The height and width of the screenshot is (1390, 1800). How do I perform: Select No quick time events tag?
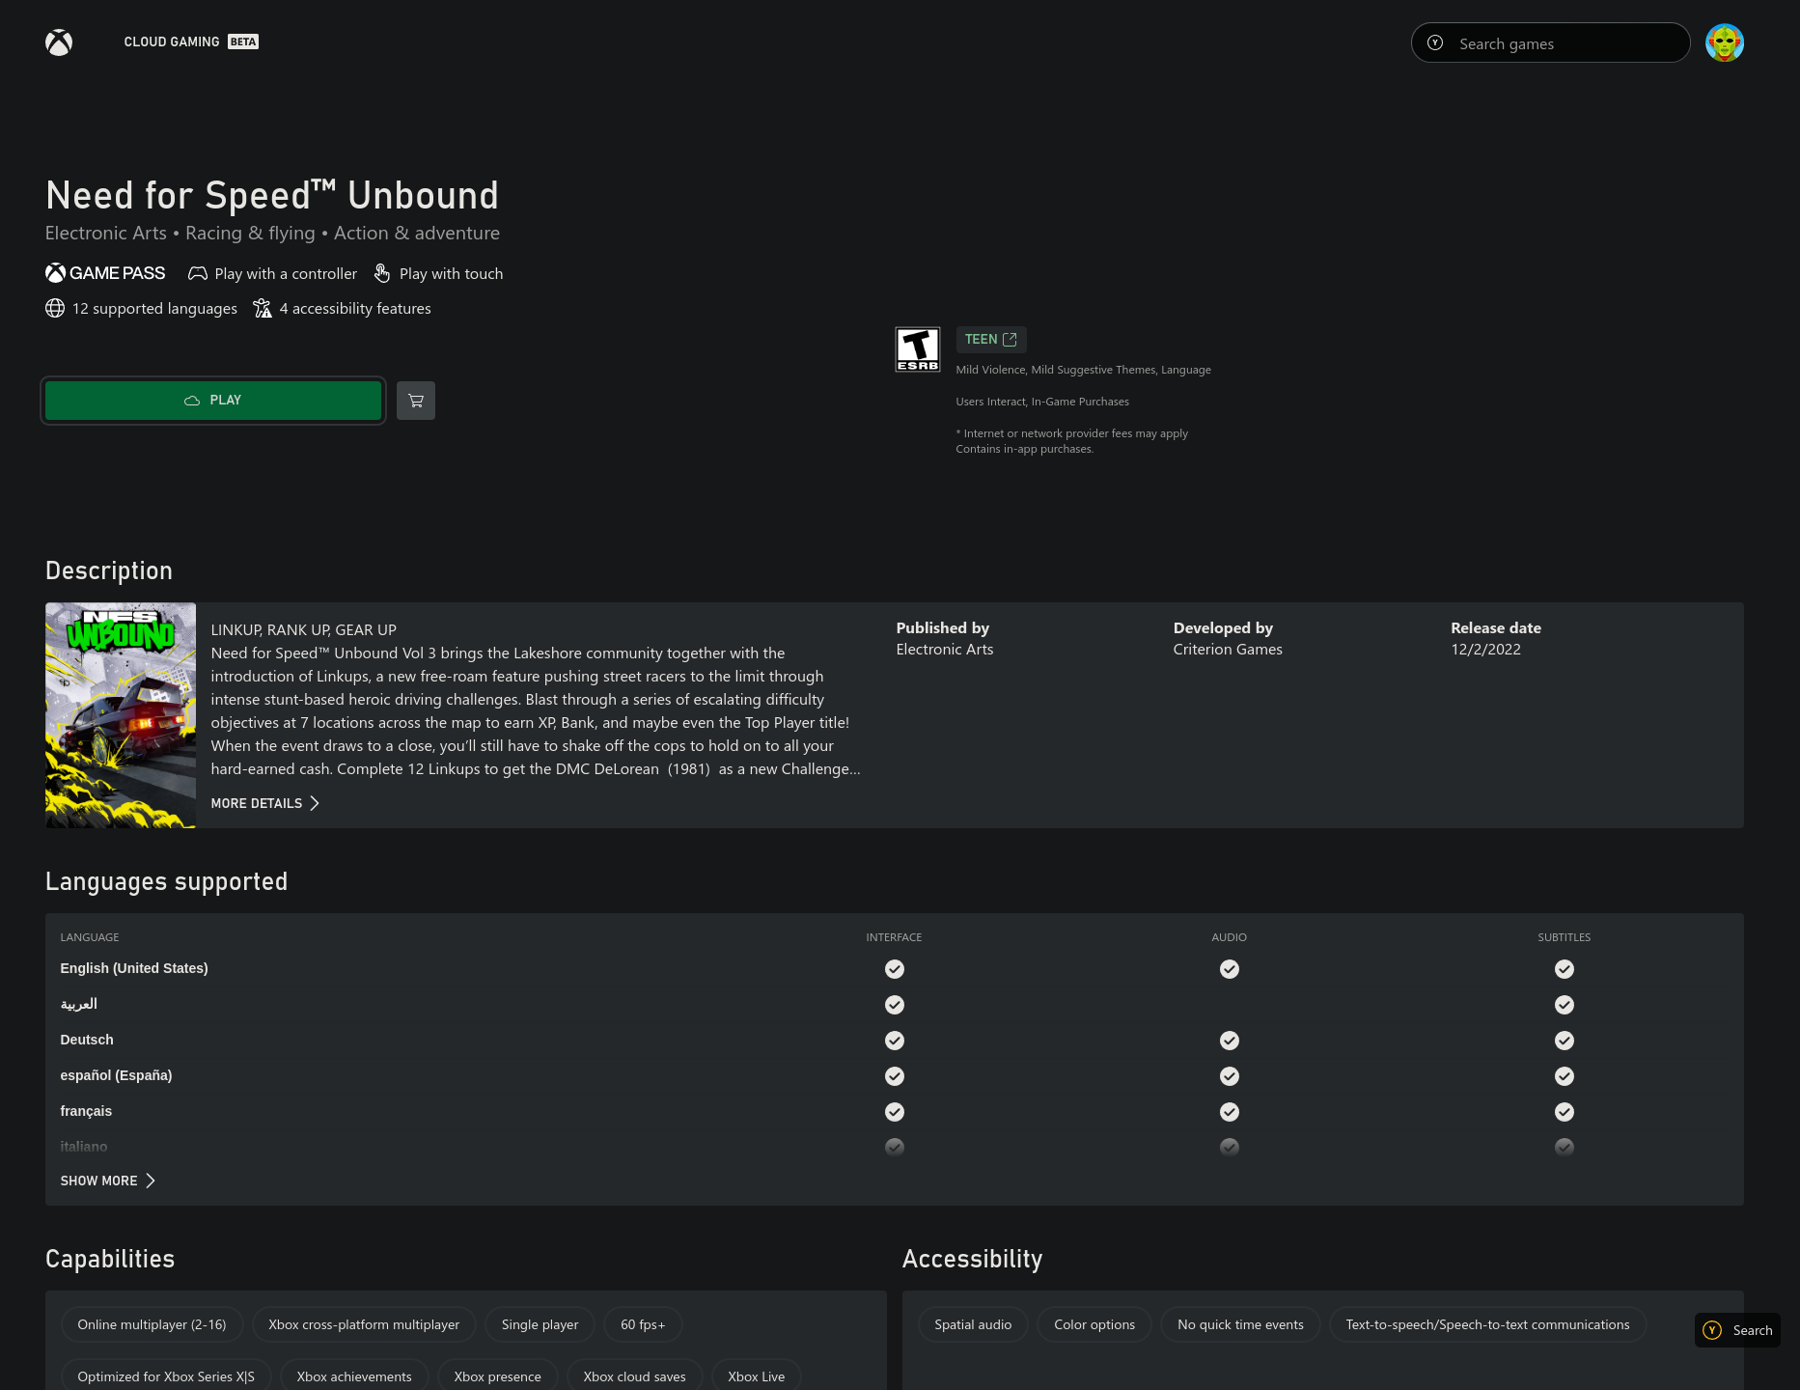1240,1324
